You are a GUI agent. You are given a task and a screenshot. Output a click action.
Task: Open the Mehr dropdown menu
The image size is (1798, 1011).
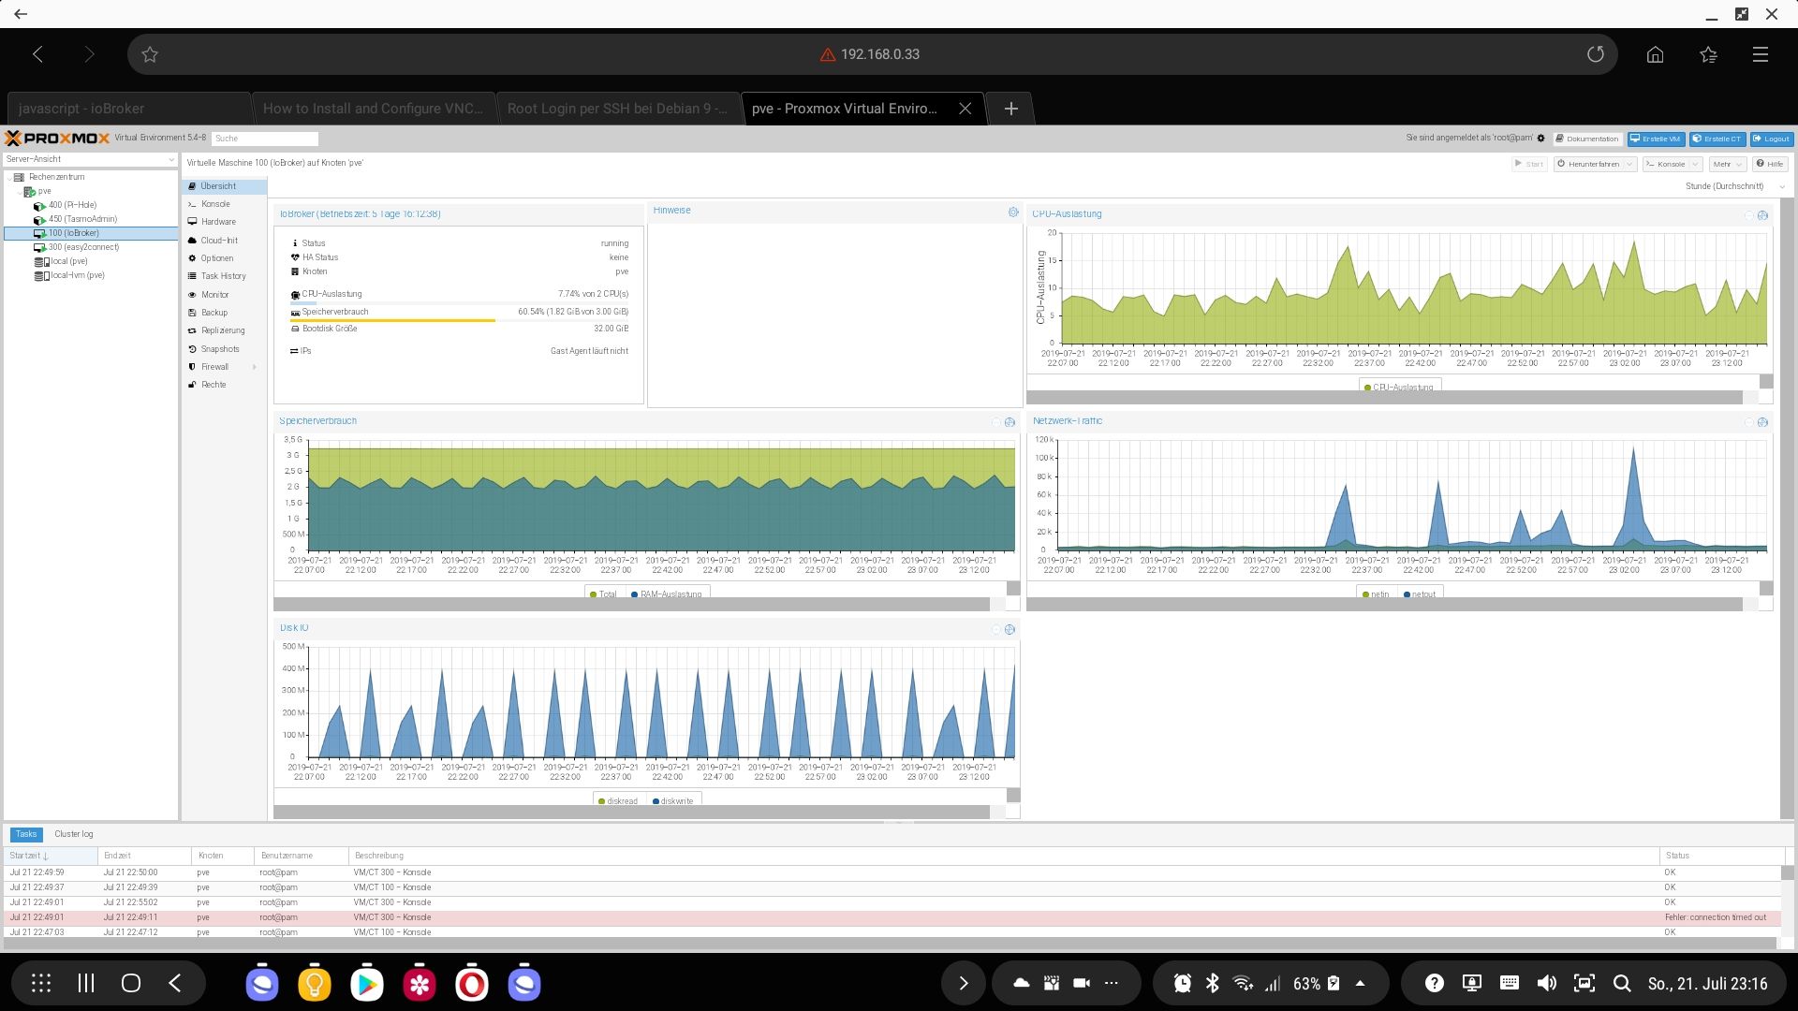[x=1728, y=164]
